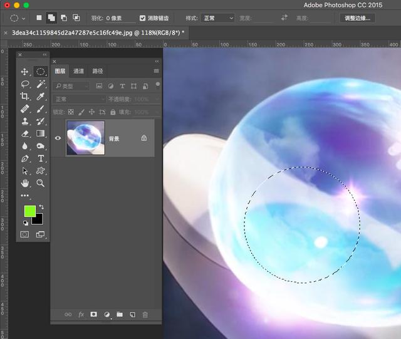Filter for type layers
Viewport: 401px width, 339px height.
[123, 86]
